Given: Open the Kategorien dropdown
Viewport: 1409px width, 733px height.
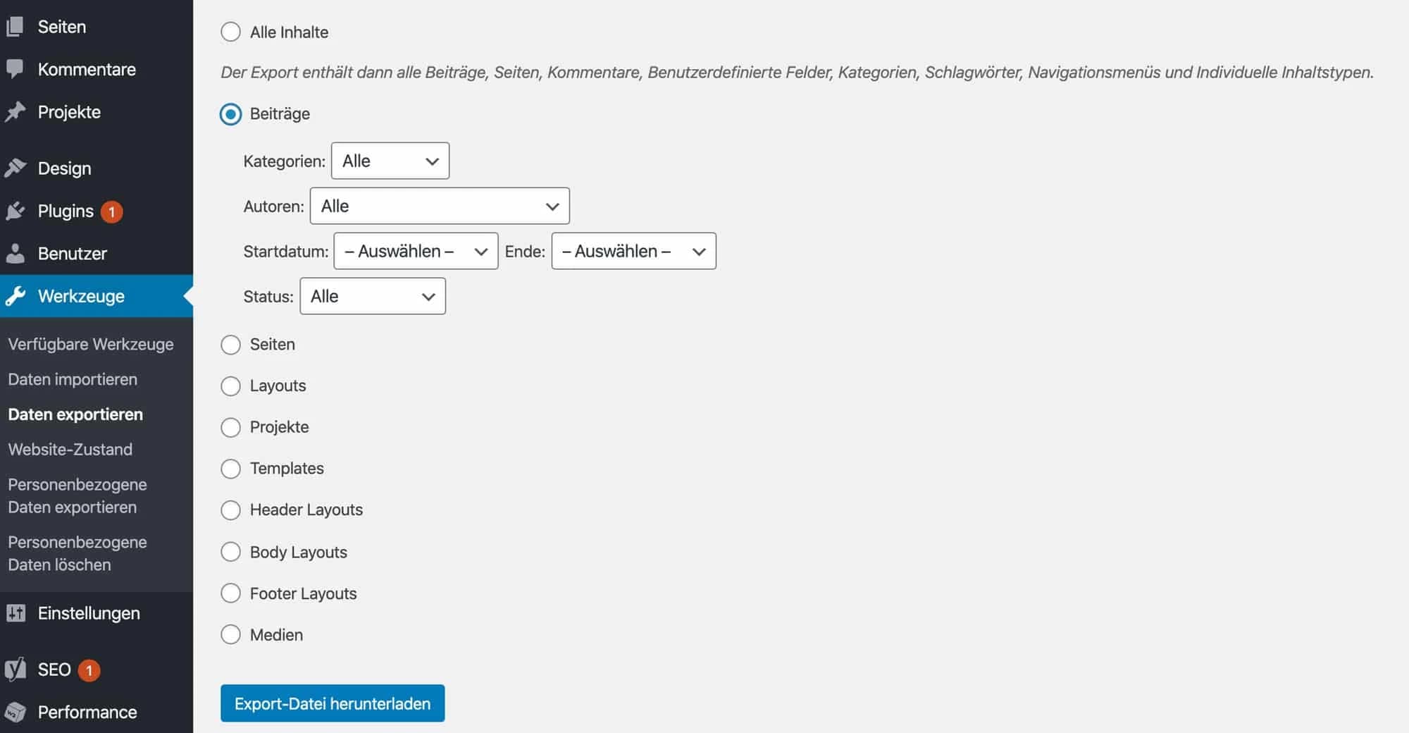Looking at the screenshot, I should point(390,161).
